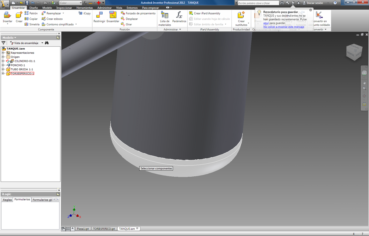This screenshot has width=369, height=236.
Task: Close the save reminder balloon
Action: coord(310,10)
